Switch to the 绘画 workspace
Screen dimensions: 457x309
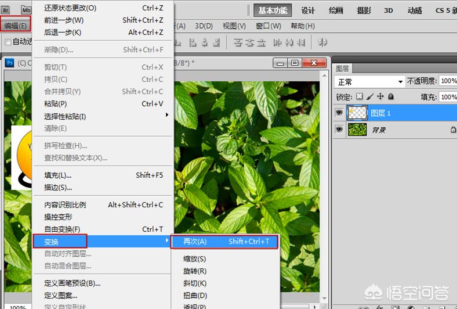336,10
